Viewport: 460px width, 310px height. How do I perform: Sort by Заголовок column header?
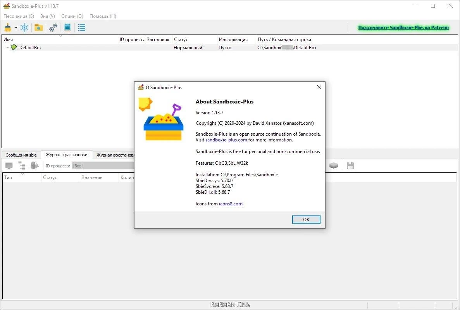(159, 39)
